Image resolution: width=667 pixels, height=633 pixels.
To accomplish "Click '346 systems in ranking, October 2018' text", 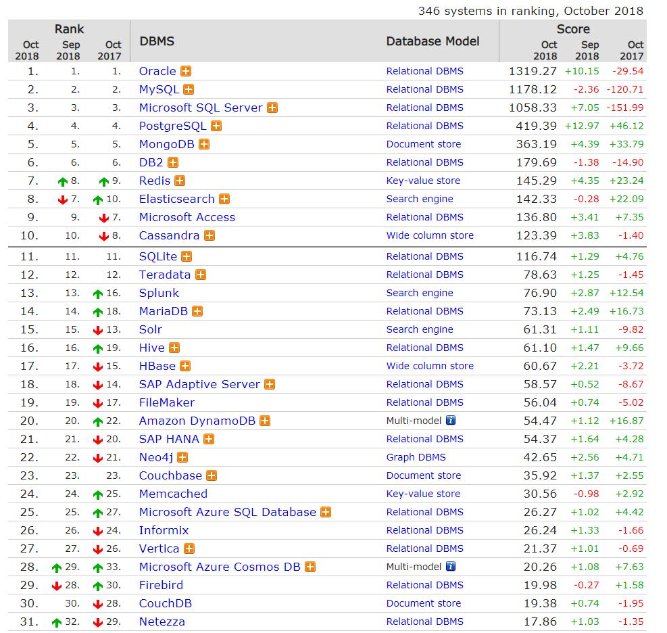I will point(530,11).
